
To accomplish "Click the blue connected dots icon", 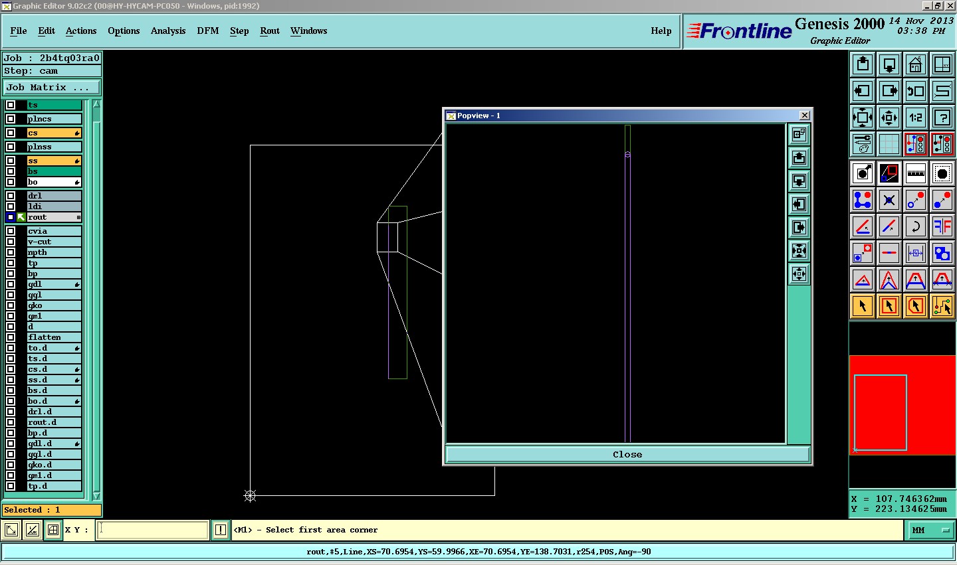I will (863, 200).
